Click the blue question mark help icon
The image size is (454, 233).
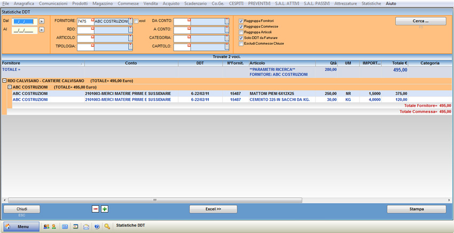tap(97, 227)
